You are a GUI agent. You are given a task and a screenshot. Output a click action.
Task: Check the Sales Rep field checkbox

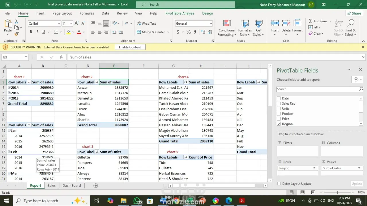coord(279,103)
